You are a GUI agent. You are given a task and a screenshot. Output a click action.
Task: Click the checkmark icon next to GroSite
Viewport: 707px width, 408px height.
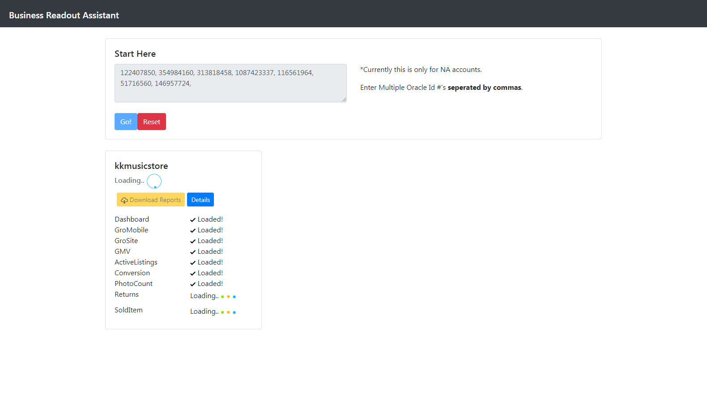193,241
